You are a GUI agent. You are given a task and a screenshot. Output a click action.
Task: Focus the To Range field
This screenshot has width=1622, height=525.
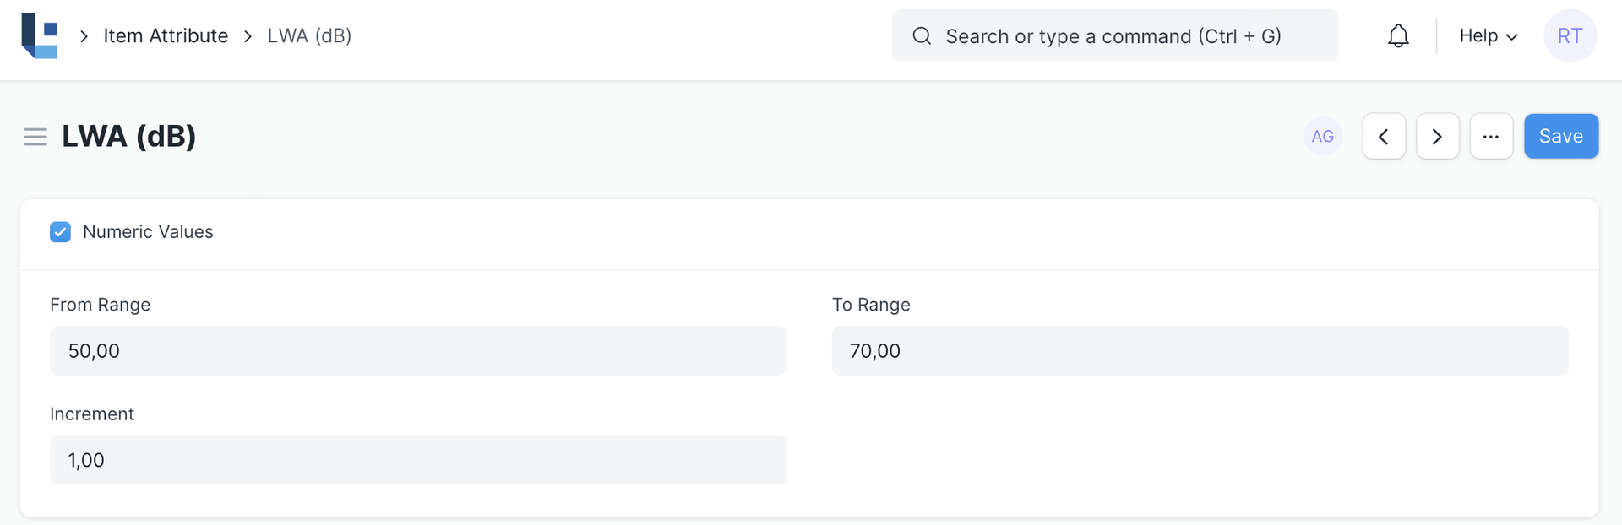(1200, 351)
